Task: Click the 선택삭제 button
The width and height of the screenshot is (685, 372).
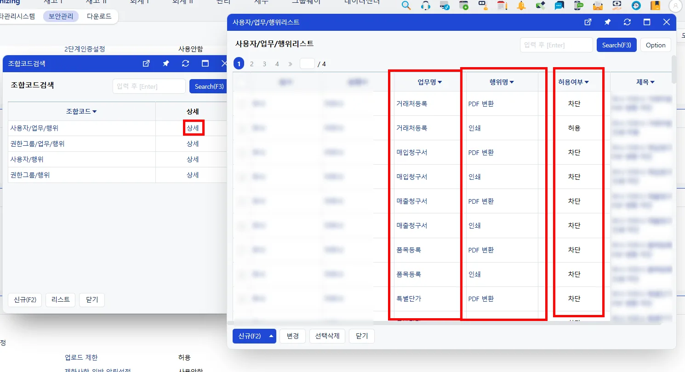Action: pyautogui.click(x=327, y=336)
